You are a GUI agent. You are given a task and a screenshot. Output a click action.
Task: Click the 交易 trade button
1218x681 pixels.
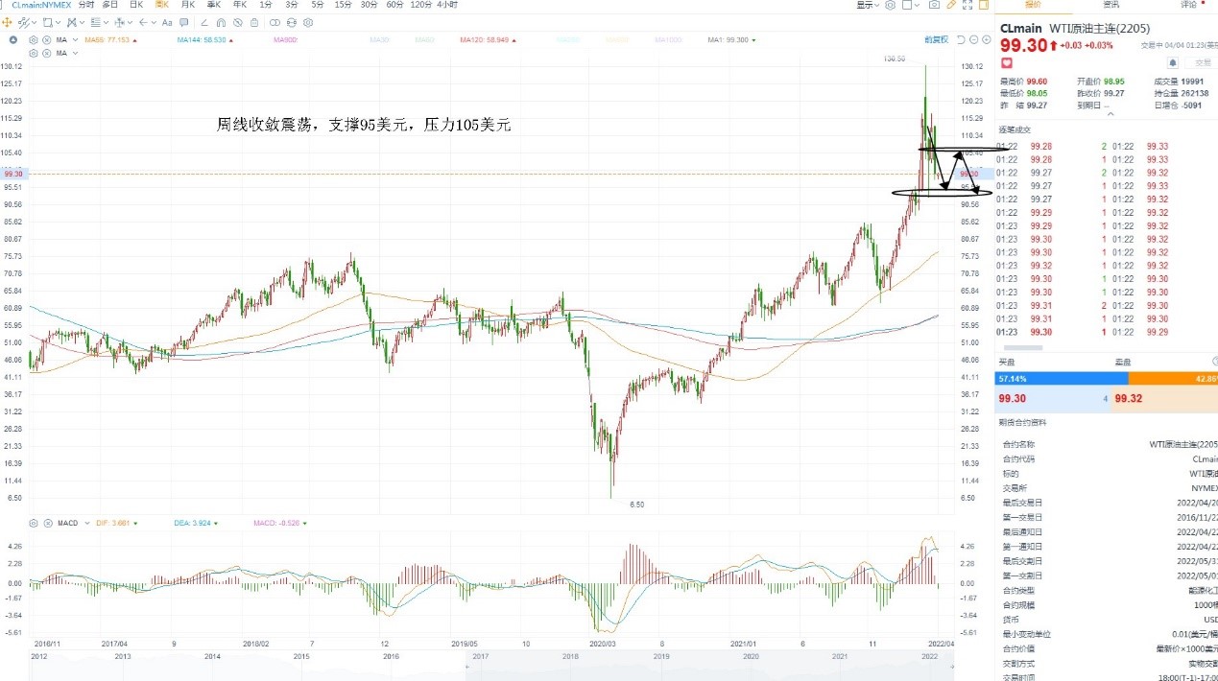click(1204, 62)
